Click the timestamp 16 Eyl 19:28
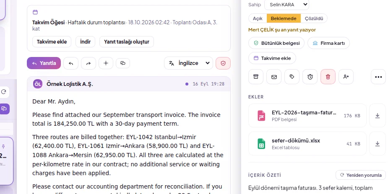Screen dimensions: 388x194 click(x=208, y=84)
